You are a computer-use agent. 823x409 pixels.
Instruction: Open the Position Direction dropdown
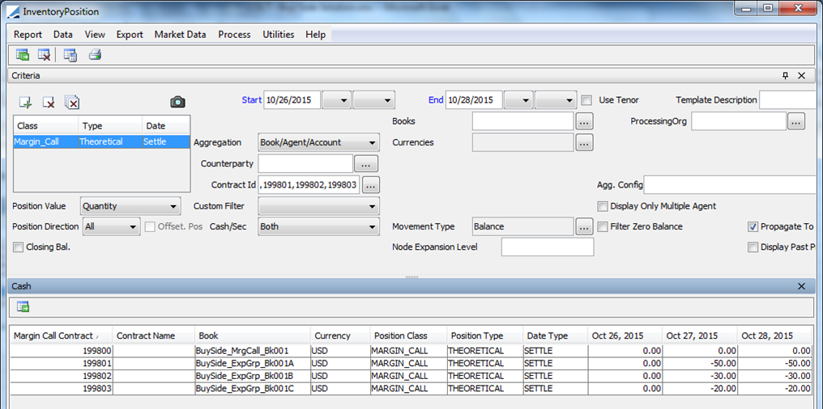[x=111, y=227]
